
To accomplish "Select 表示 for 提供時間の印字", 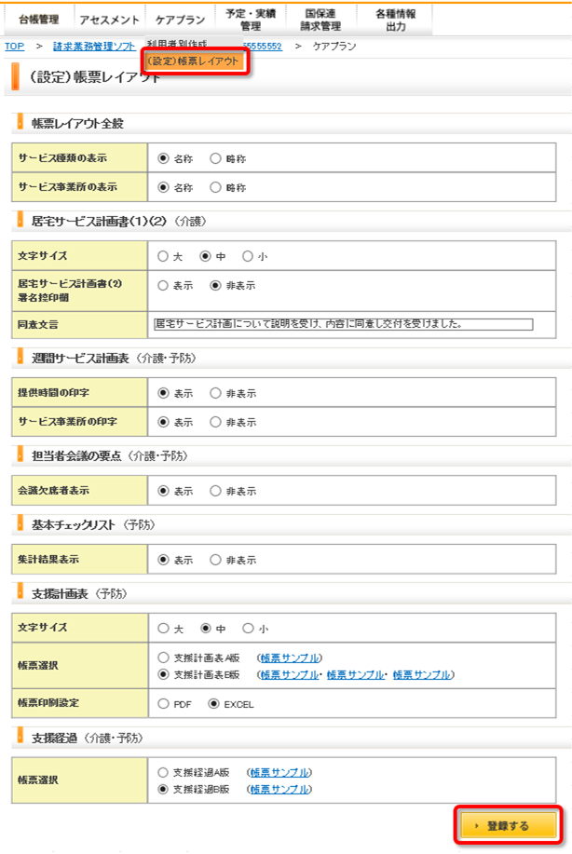I will click(x=163, y=393).
